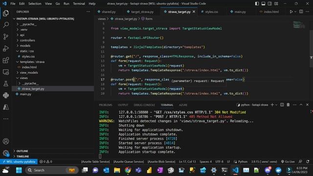Run the Python file play button
This screenshot has height=176, width=313.
pyautogui.click(x=291, y=12)
